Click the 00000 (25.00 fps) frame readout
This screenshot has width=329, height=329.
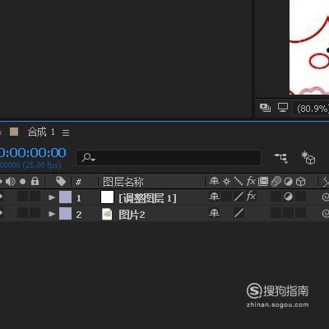[x=30, y=165]
